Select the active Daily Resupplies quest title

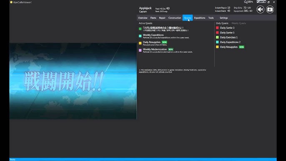coord(152,42)
